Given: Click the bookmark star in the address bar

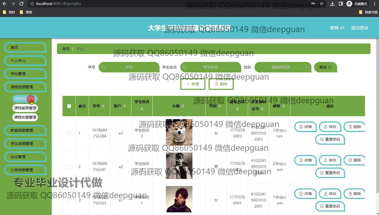Looking at the screenshot, I should pyautogui.click(x=322, y=4).
